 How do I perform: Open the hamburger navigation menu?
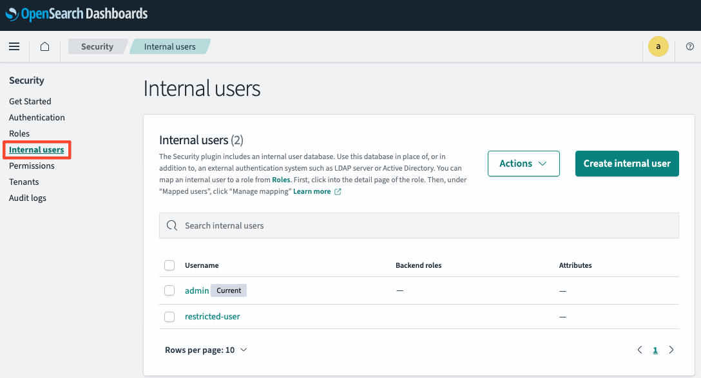[14, 46]
